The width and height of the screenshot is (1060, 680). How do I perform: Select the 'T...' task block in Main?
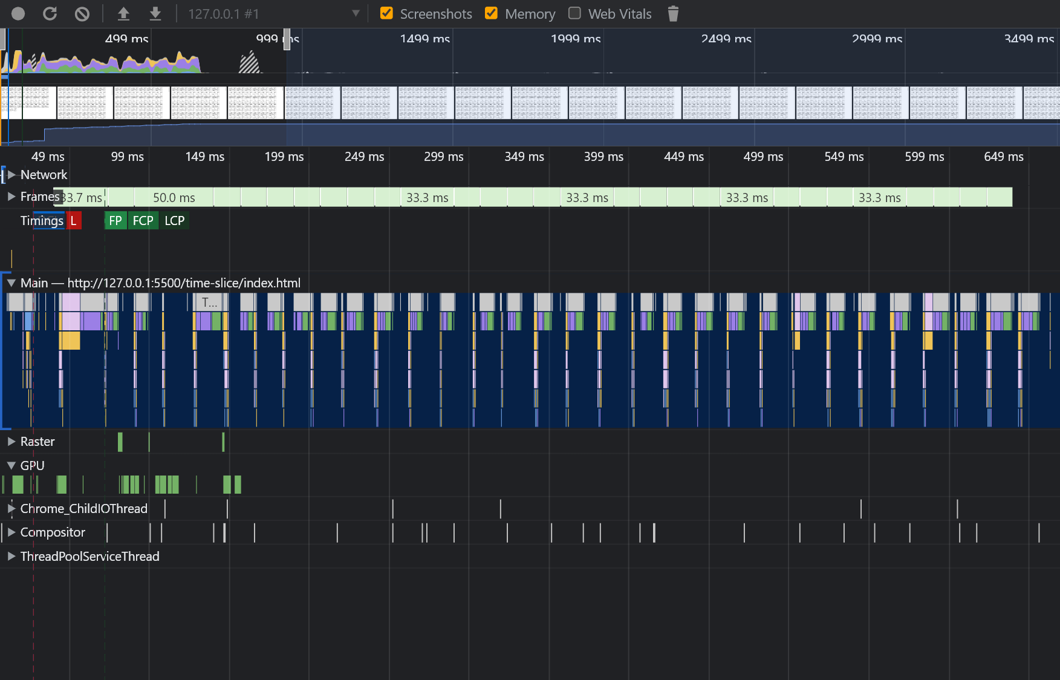click(209, 302)
